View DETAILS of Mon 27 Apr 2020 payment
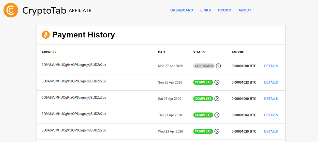318x142 pixels. (x=271, y=66)
